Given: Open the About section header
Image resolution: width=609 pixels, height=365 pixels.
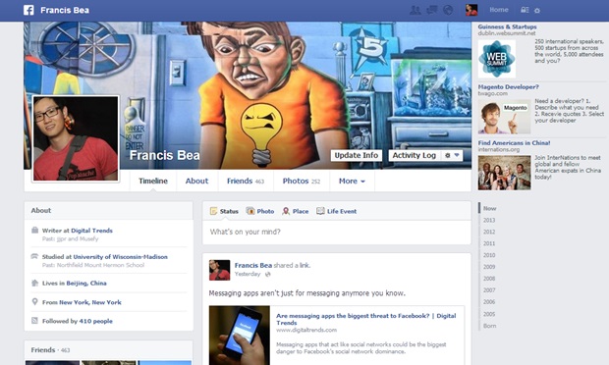Looking at the screenshot, I should [x=41, y=210].
